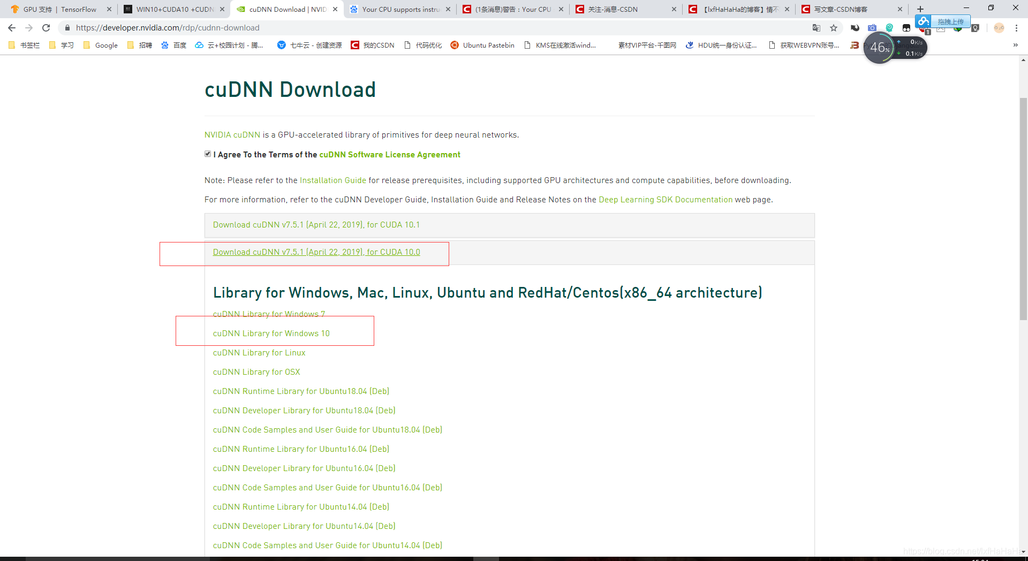Open the Tampermonkey extension icon
The width and height of the screenshot is (1028, 561).
[x=906, y=28]
